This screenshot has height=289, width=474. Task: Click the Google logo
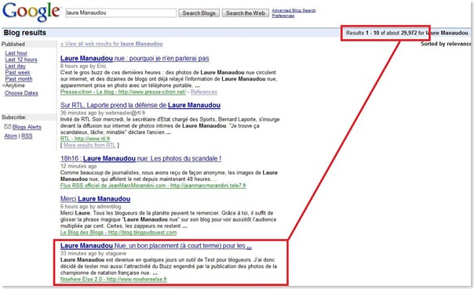point(31,12)
